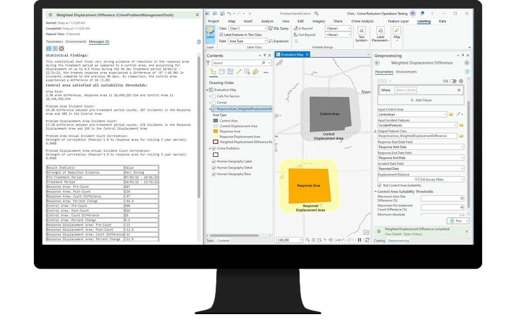The height and width of the screenshot is (323, 516).
Task: Open the Out Beyond scale dropdown
Action: pos(338,35)
